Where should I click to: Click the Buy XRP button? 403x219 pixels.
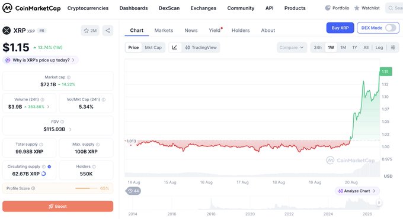[340, 28]
